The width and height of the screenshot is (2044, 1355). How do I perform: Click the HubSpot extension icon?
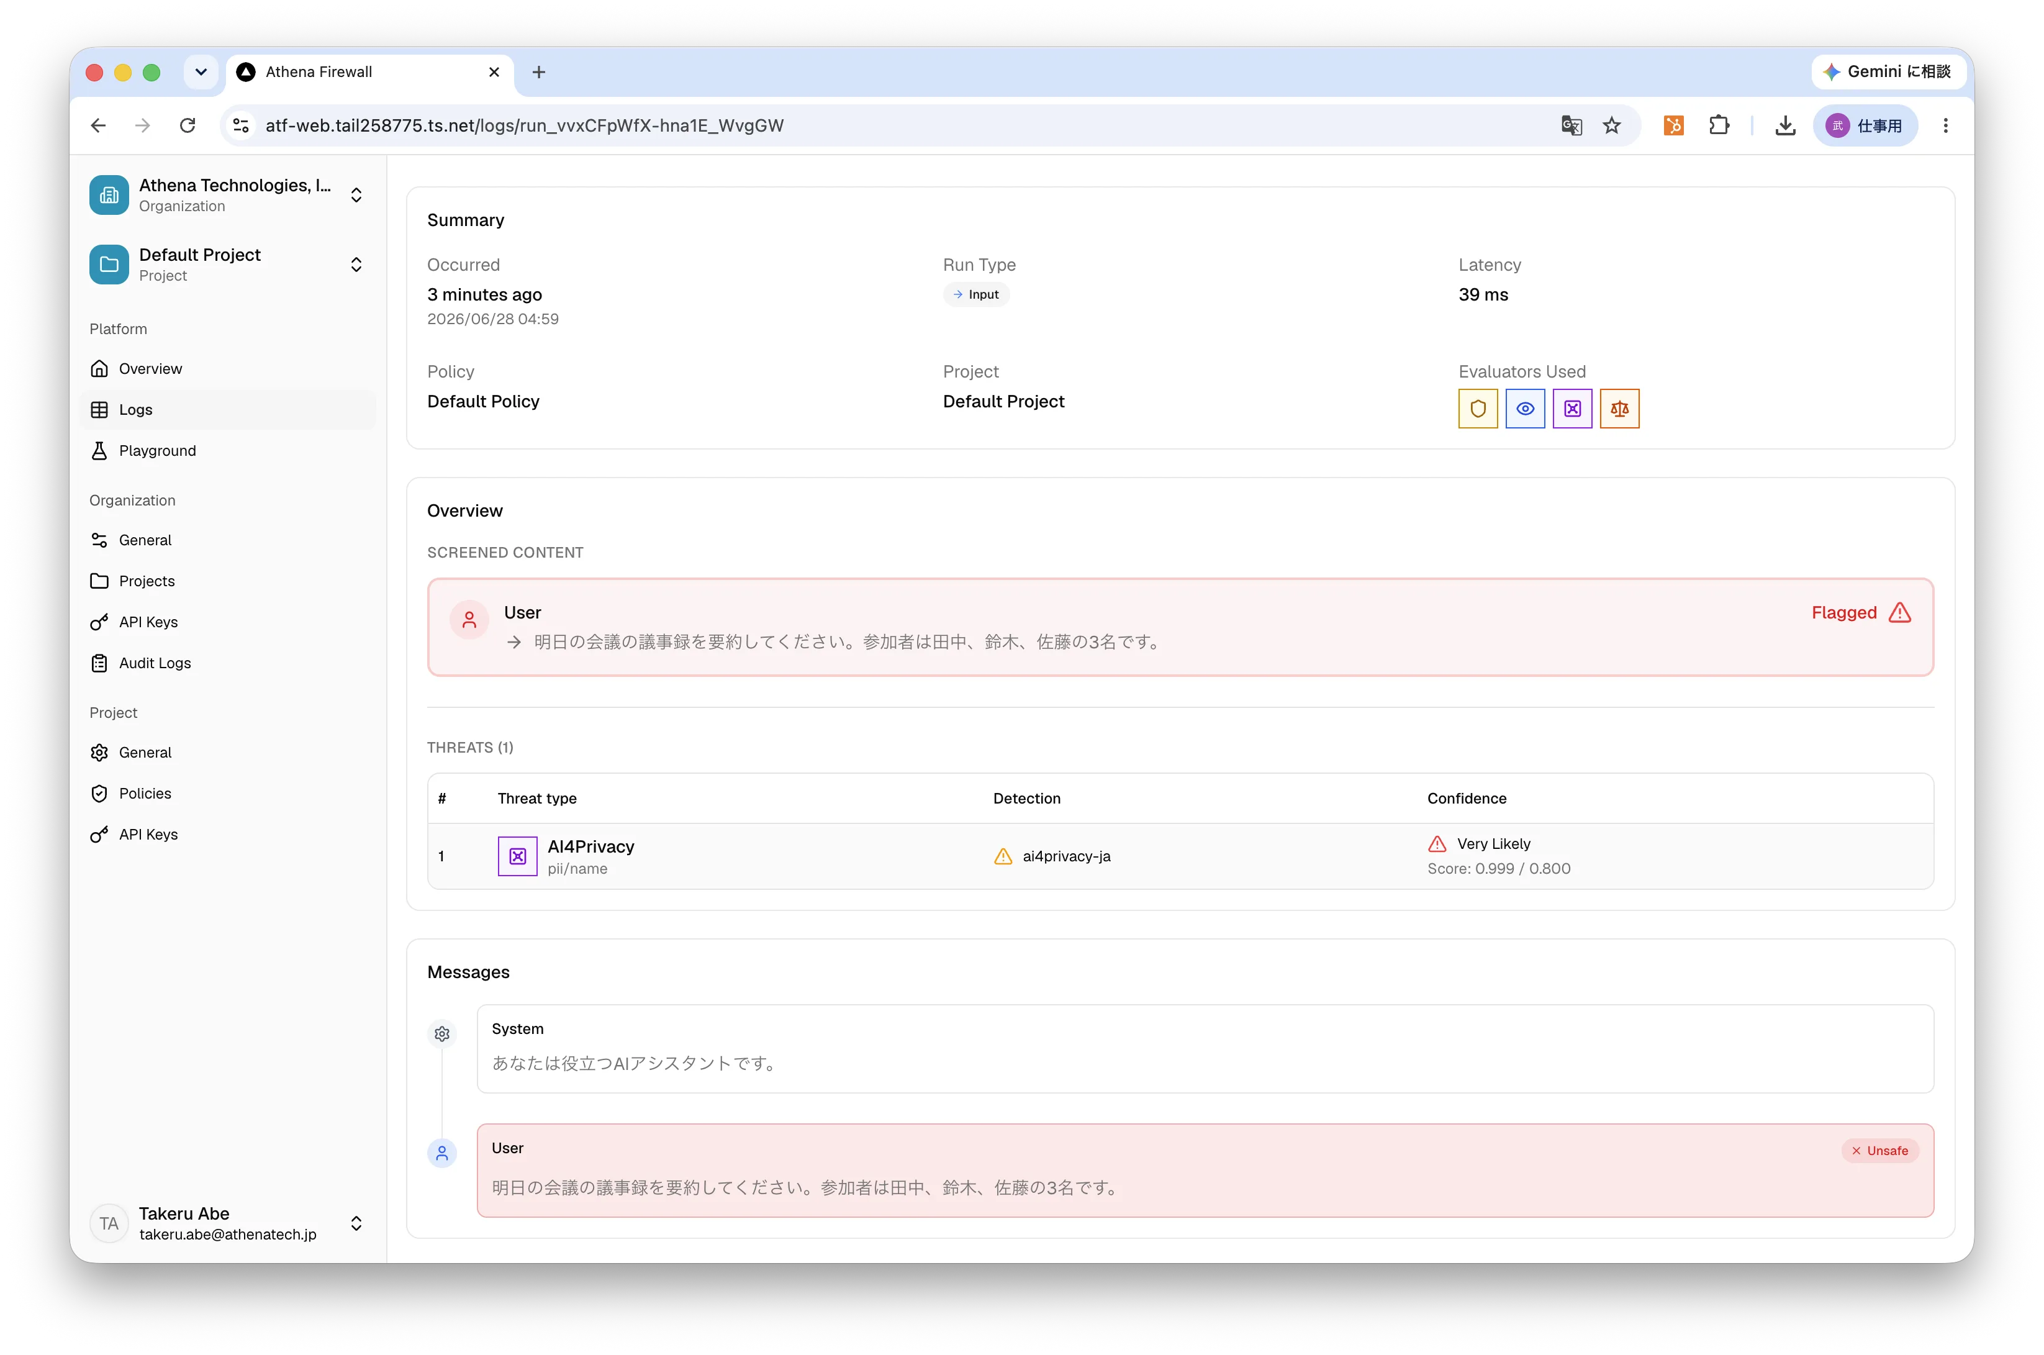(1673, 125)
